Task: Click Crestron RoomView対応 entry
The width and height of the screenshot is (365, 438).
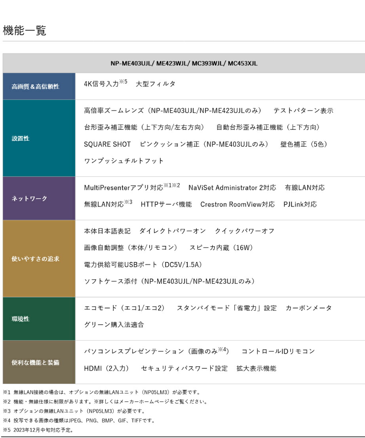Action: tap(238, 204)
